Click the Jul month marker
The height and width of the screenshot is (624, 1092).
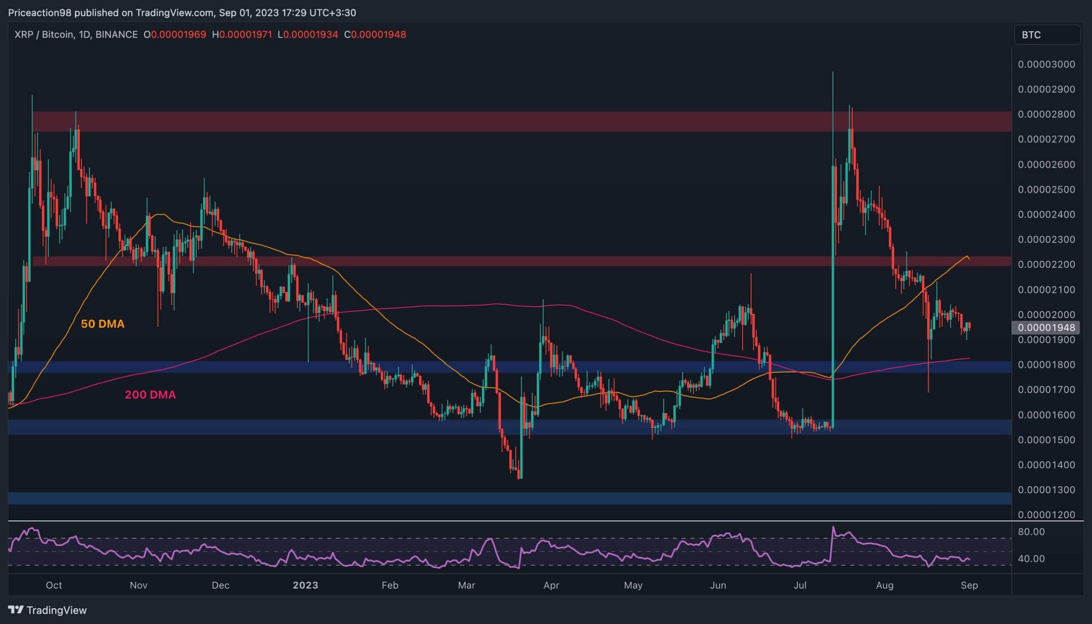tap(800, 586)
